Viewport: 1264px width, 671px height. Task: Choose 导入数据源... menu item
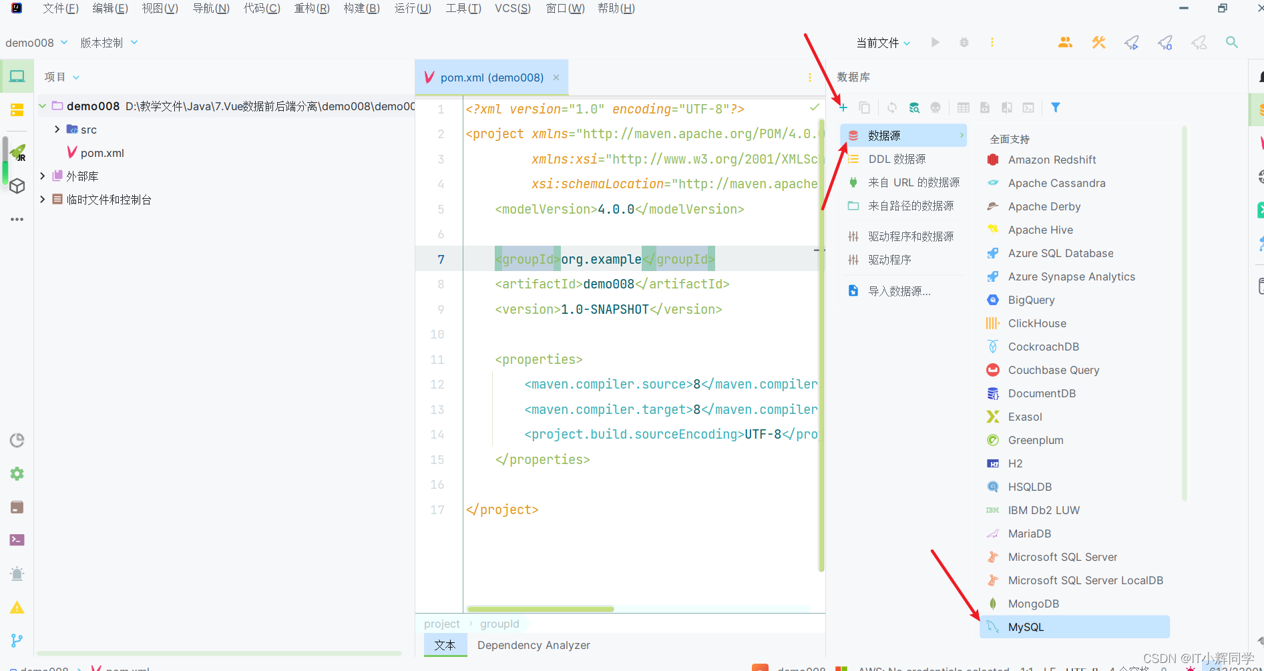(903, 291)
